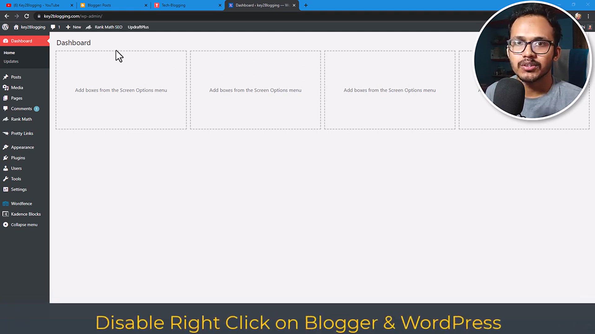Reload the page with refresh icon
This screenshot has width=595, height=334.
tap(27, 16)
